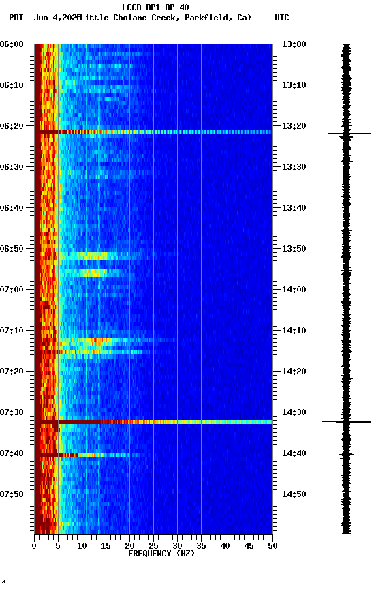Click the 10 Hz axis tick label
Image resolution: width=376 pixels, height=589 pixels.
82,546
